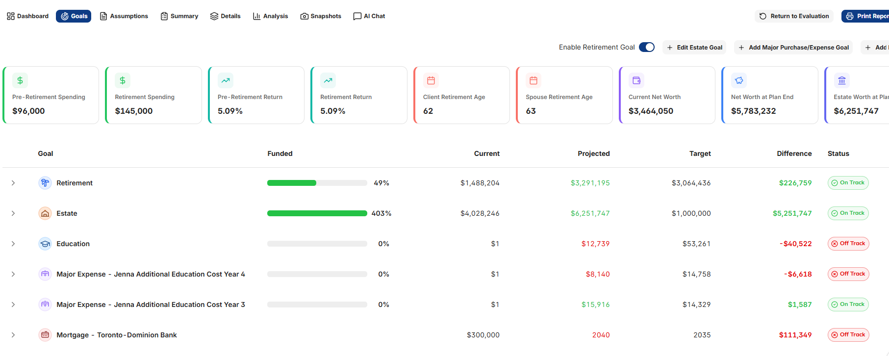Click the Retirement Spending dollar icon
889x356 pixels.
(123, 80)
